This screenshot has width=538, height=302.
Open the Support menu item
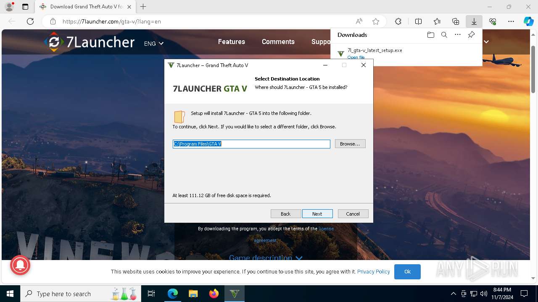point(321,42)
